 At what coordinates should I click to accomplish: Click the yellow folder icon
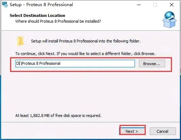pos(21,41)
